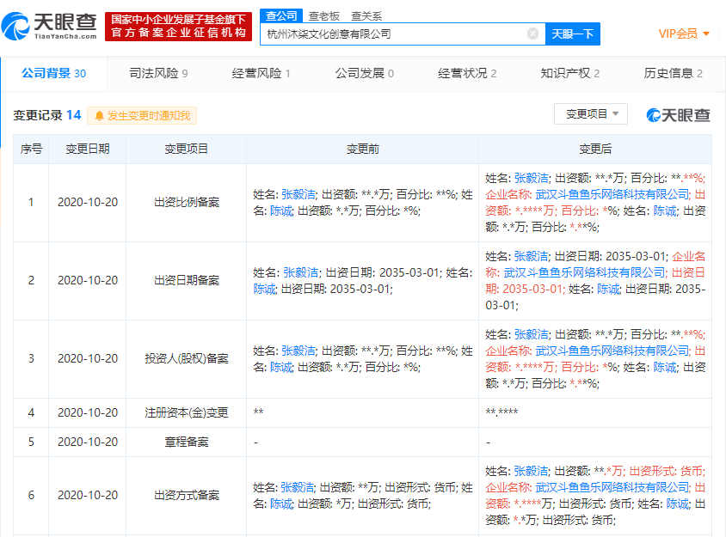Image resolution: width=726 pixels, height=537 pixels.
Task: Click the 天眼一下 search button
Action: pos(573,34)
